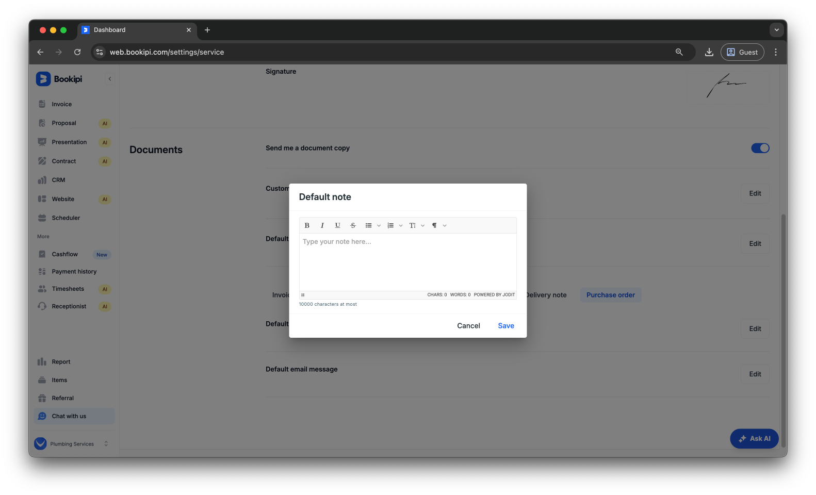
Task: Open Contract from the sidebar
Action: tap(74, 161)
